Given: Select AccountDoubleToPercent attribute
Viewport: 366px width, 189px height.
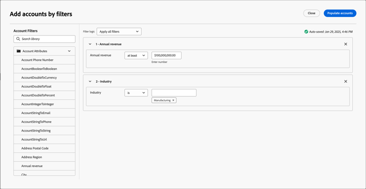Looking at the screenshot, I should [44, 95].
